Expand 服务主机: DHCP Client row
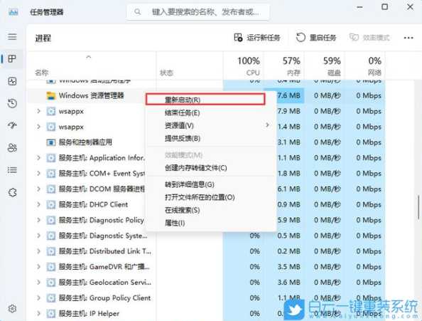 tap(38, 204)
